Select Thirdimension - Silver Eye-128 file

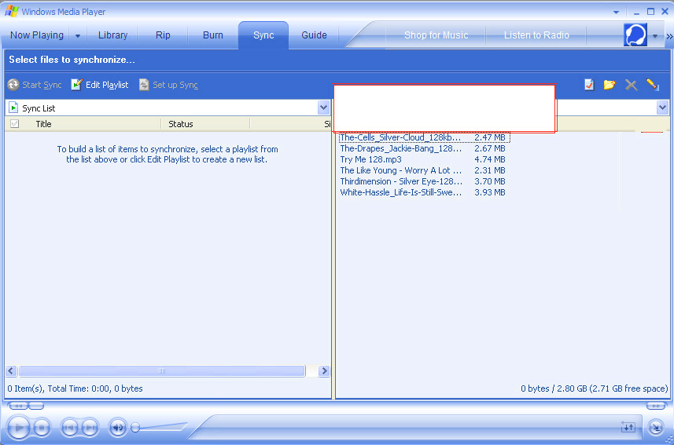tap(401, 181)
